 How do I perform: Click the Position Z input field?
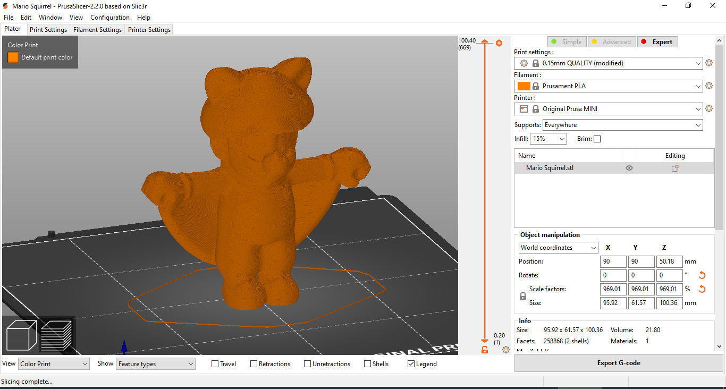pyautogui.click(x=670, y=261)
